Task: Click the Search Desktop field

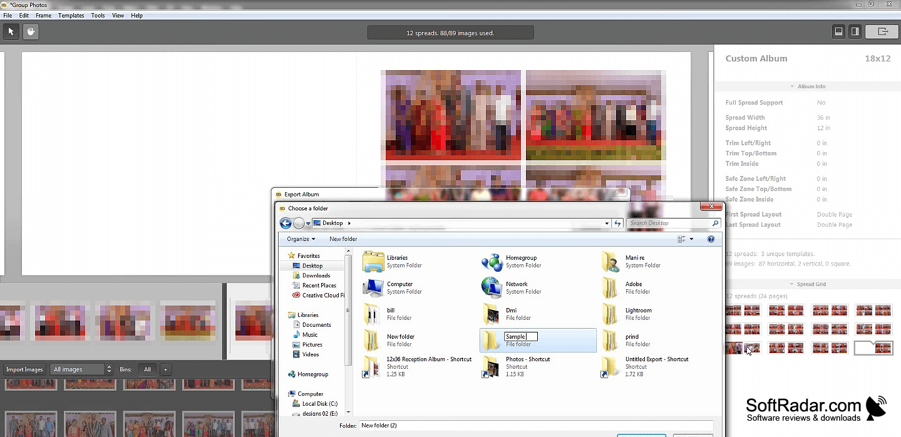Action: click(x=674, y=223)
